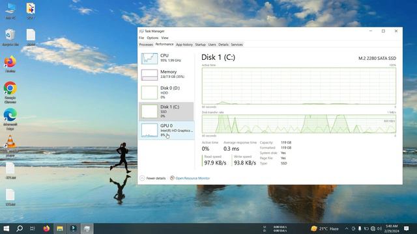The image size is (417, 234).
Task: Click the Disk 1 (C:) heading
Action: [x=218, y=57]
